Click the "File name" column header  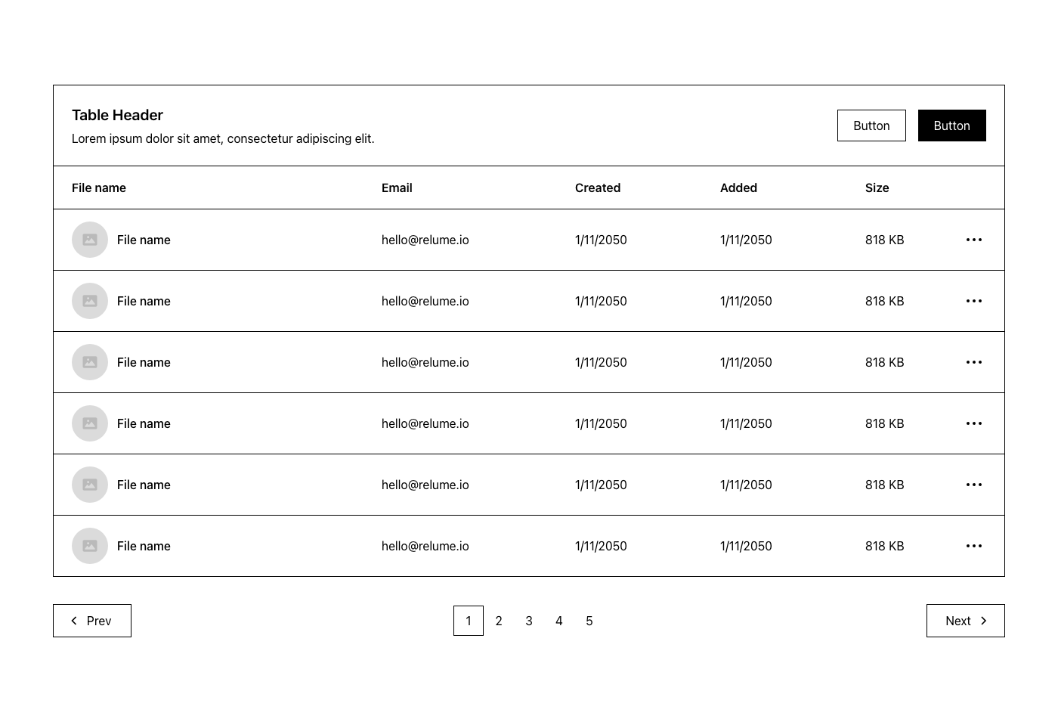pyautogui.click(x=99, y=187)
